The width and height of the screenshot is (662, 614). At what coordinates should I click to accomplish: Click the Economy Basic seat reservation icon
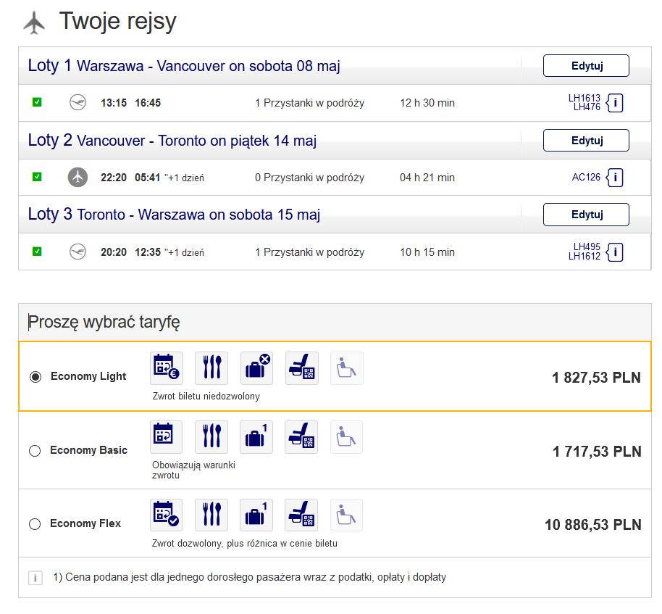[301, 437]
